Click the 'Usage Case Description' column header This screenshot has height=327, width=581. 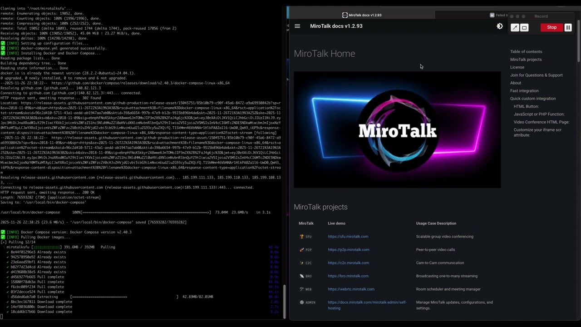[x=436, y=223]
